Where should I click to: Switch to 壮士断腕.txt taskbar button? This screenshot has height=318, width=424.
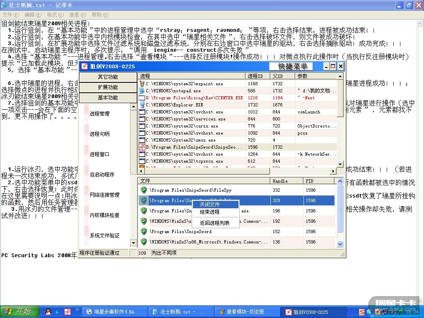(x=181, y=312)
